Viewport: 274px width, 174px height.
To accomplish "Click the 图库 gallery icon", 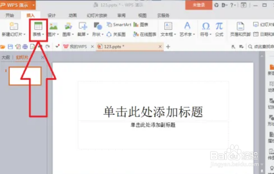I will click(x=68, y=26).
